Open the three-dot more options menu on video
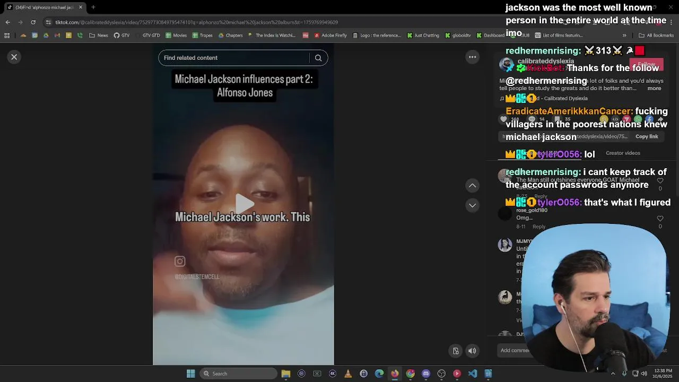This screenshot has width=679, height=382. pyautogui.click(x=472, y=57)
